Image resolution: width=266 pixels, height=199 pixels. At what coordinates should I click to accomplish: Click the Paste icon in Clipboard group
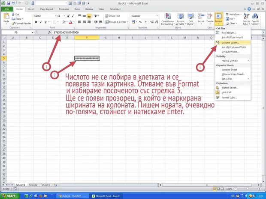tap(6, 17)
